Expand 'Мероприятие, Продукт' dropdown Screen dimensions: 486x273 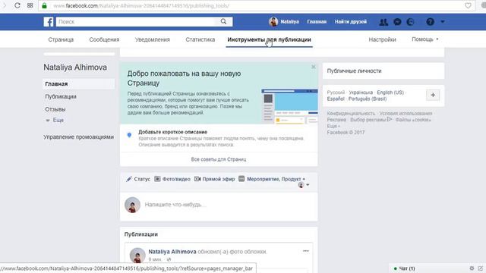pyautogui.click(x=272, y=179)
